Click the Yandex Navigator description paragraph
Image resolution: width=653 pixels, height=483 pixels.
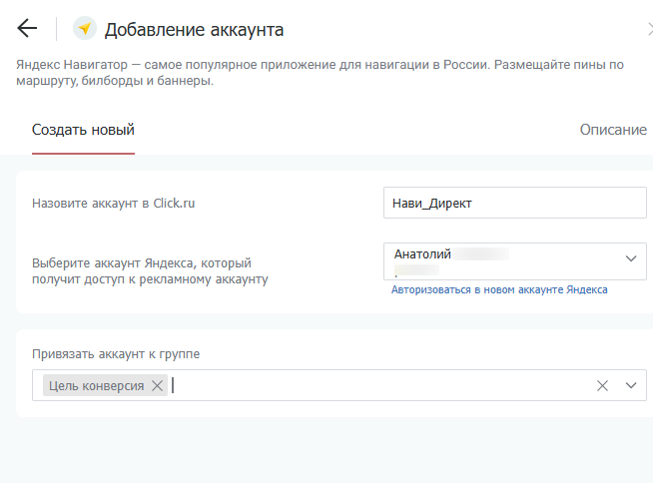(x=320, y=73)
